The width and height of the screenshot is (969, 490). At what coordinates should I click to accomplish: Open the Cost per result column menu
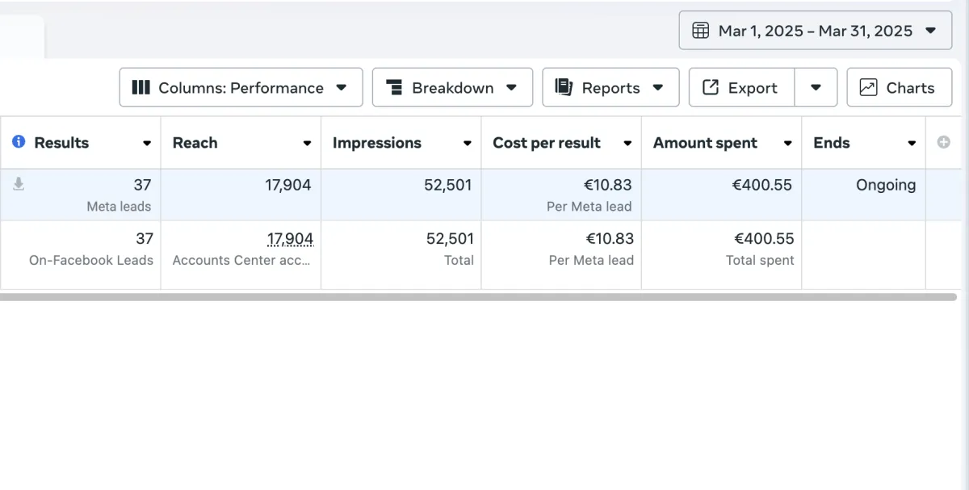[x=627, y=144]
